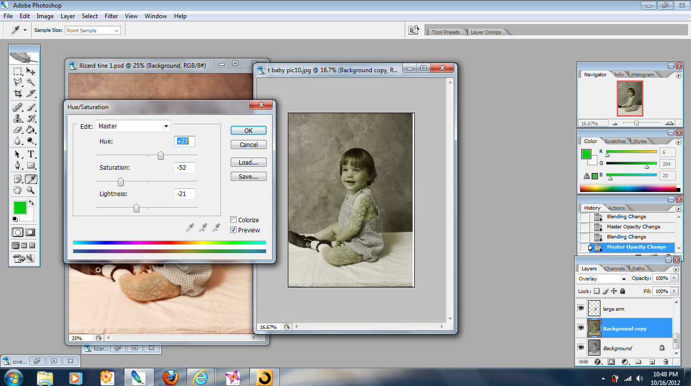Hide the Background copy layer
Image resolution: width=691 pixels, height=386 pixels.
581,328
